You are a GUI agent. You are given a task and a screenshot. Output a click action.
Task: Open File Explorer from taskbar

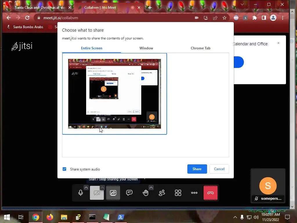pyautogui.click(x=64, y=217)
